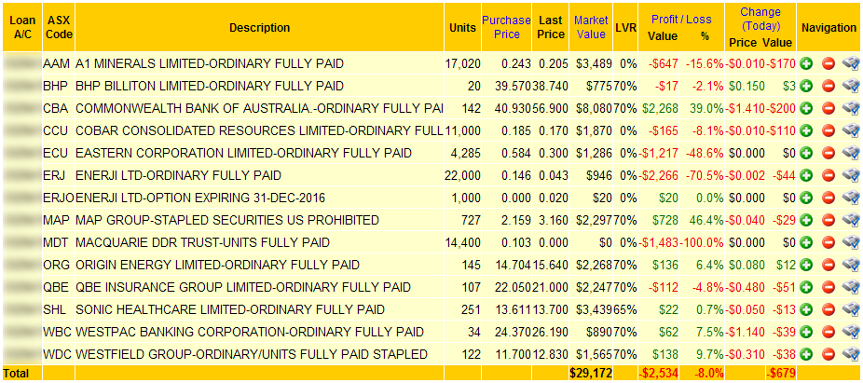This screenshot has height=383, width=863.
Task: Click the red minus icon in the ERJO row
Action: tap(829, 198)
